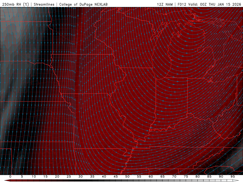Click the colorbar tick label "0"
Screen dimensions: 243x182
(x=10, y=177)
